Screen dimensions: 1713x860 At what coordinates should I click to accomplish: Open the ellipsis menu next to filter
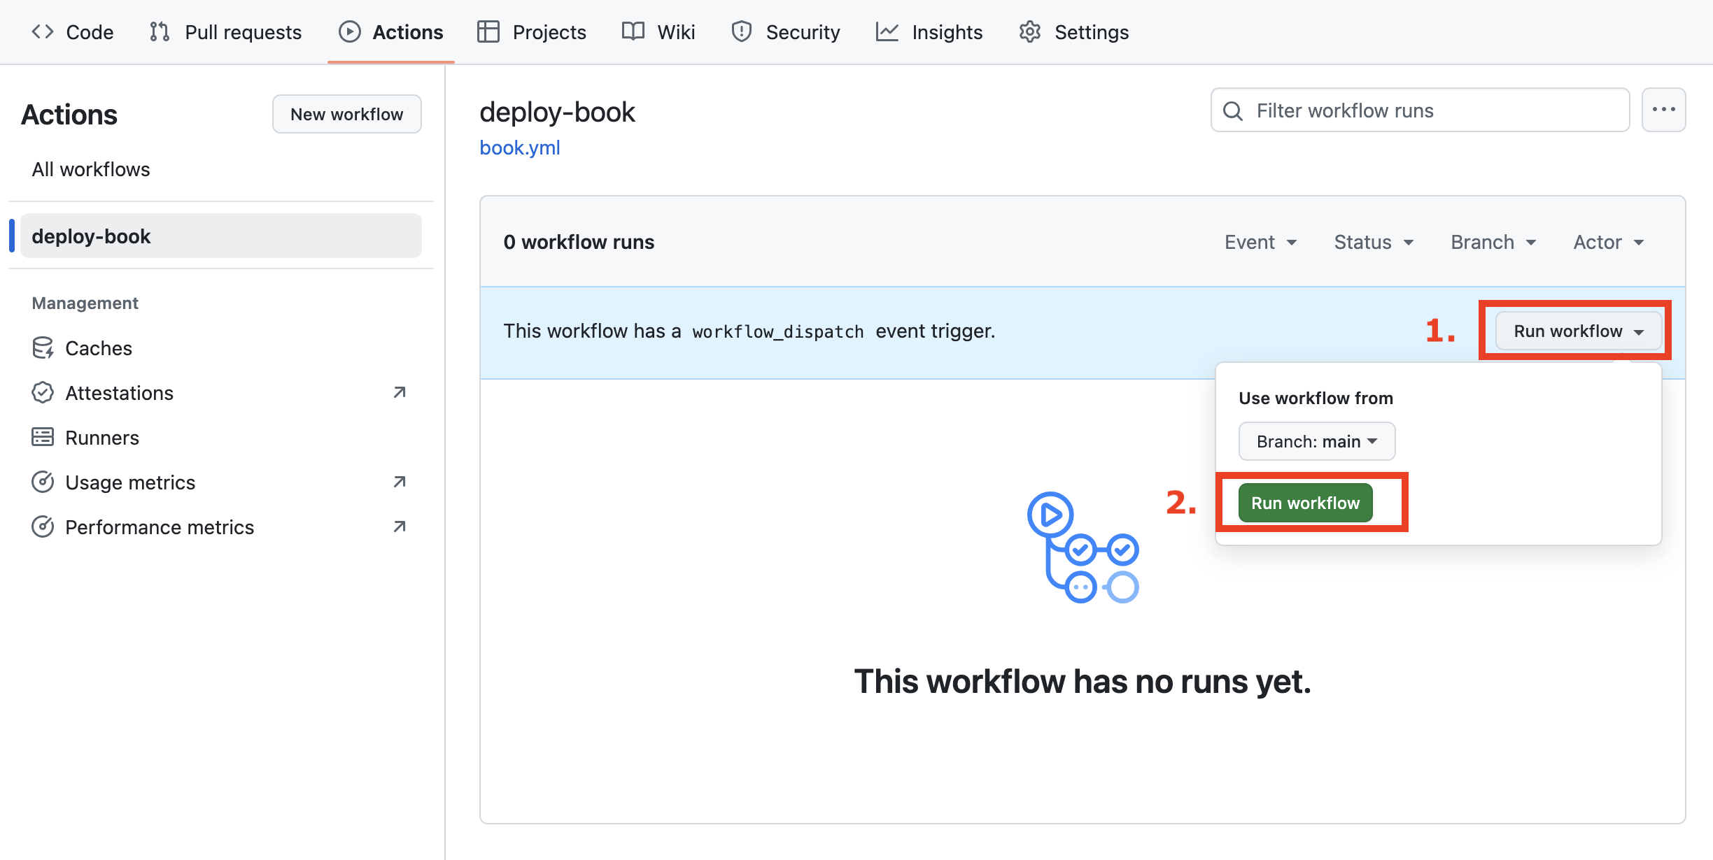coord(1664,110)
